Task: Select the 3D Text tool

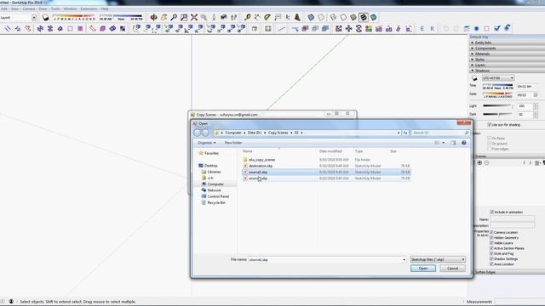Action: pos(298,17)
